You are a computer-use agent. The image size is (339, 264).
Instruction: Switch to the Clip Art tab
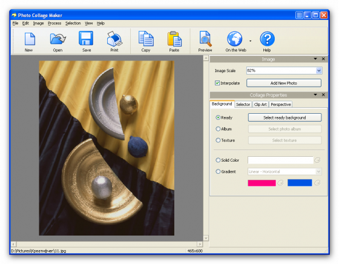point(260,104)
